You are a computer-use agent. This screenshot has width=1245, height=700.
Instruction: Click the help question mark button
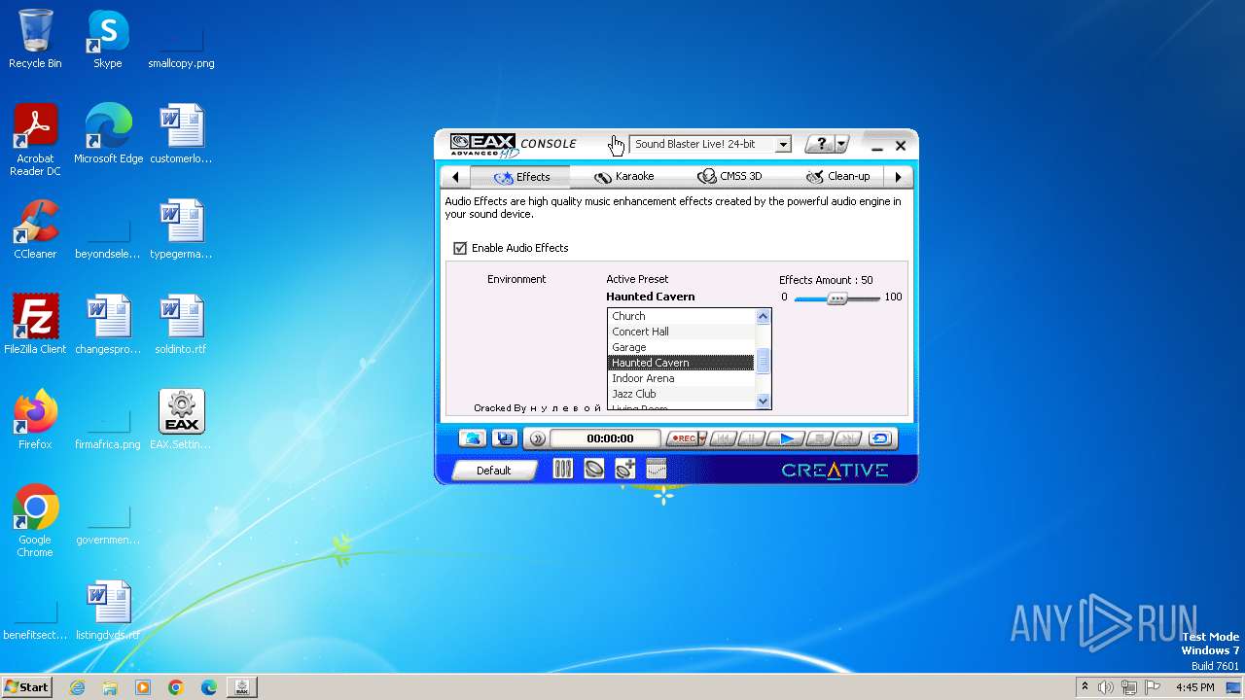(821, 144)
